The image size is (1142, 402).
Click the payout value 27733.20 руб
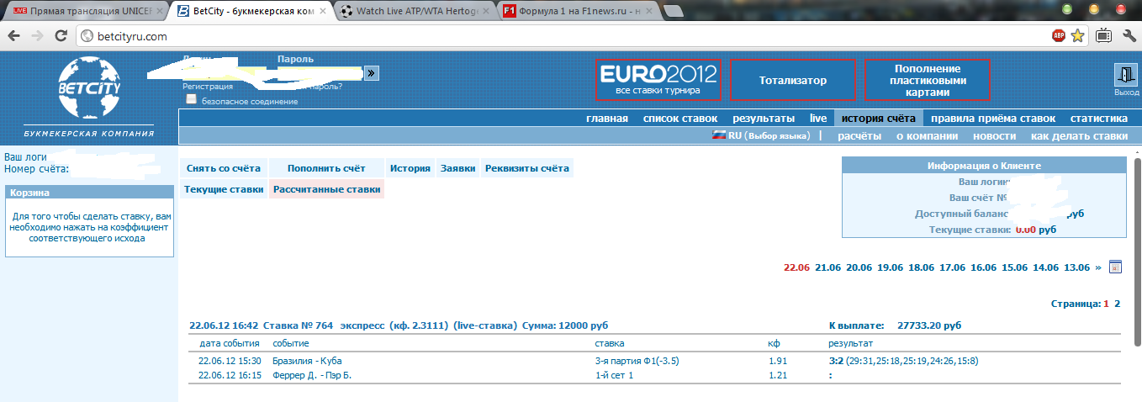point(929,325)
